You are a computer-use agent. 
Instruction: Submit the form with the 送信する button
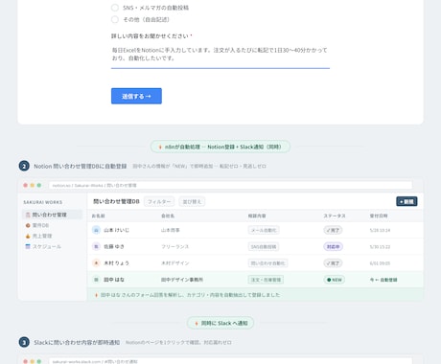point(136,96)
